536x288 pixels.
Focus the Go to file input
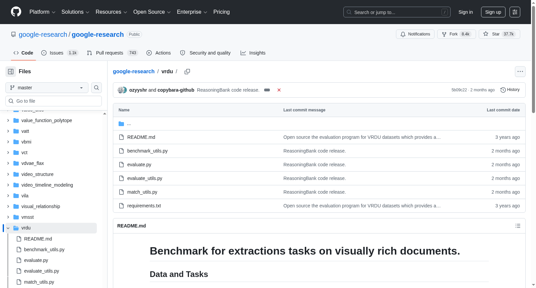click(x=54, y=101)
